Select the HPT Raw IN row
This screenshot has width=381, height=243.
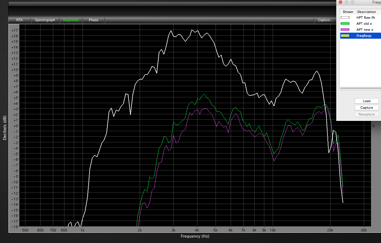(360, 18)
